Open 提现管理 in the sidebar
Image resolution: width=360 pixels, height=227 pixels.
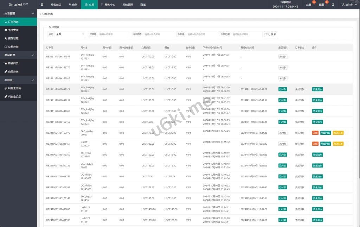click(13, 38)
